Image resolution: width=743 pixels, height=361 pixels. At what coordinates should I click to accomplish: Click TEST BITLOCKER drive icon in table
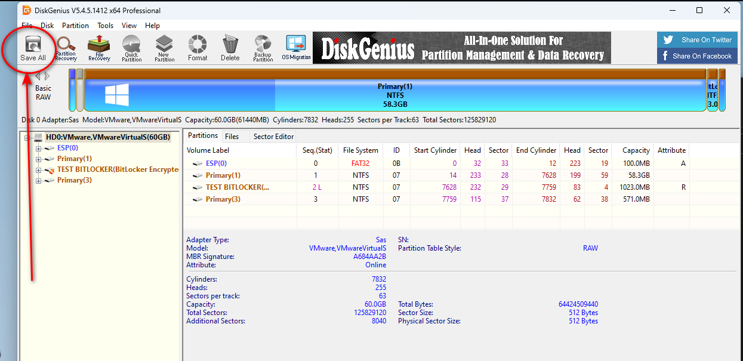(198, 187)
